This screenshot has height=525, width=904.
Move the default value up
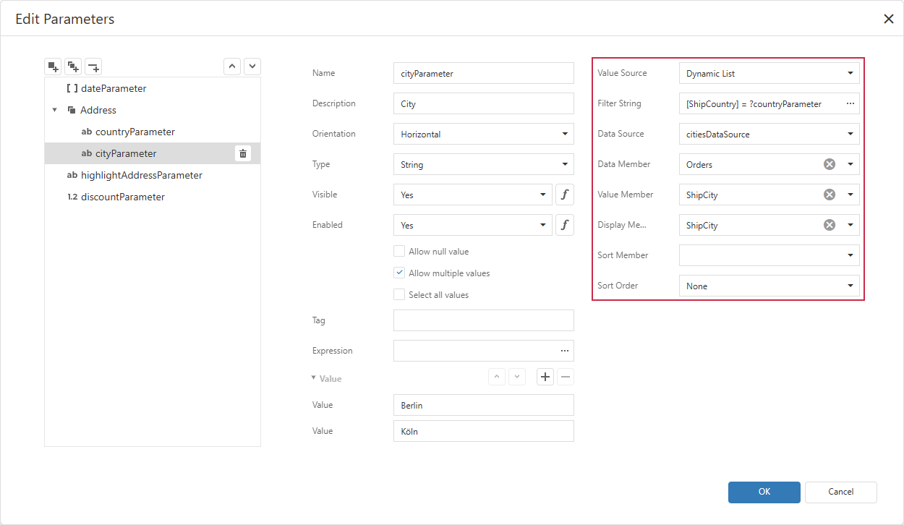(x=497, y=377)
